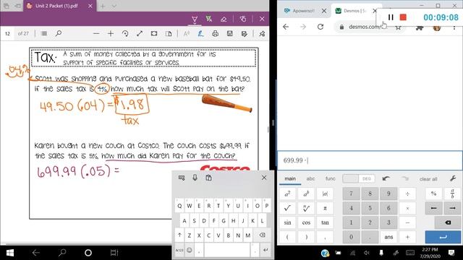Open Task View on the taskbar
The height and width of the screenshot is (260, 463).
(114, 253)
